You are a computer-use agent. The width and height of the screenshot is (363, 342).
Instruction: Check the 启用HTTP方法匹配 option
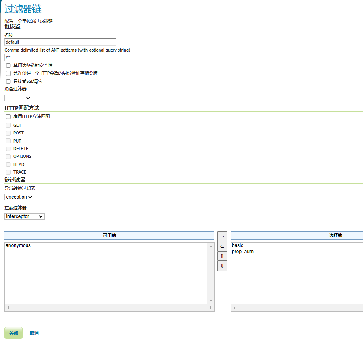pyautogui.click(x=8, y=117)
